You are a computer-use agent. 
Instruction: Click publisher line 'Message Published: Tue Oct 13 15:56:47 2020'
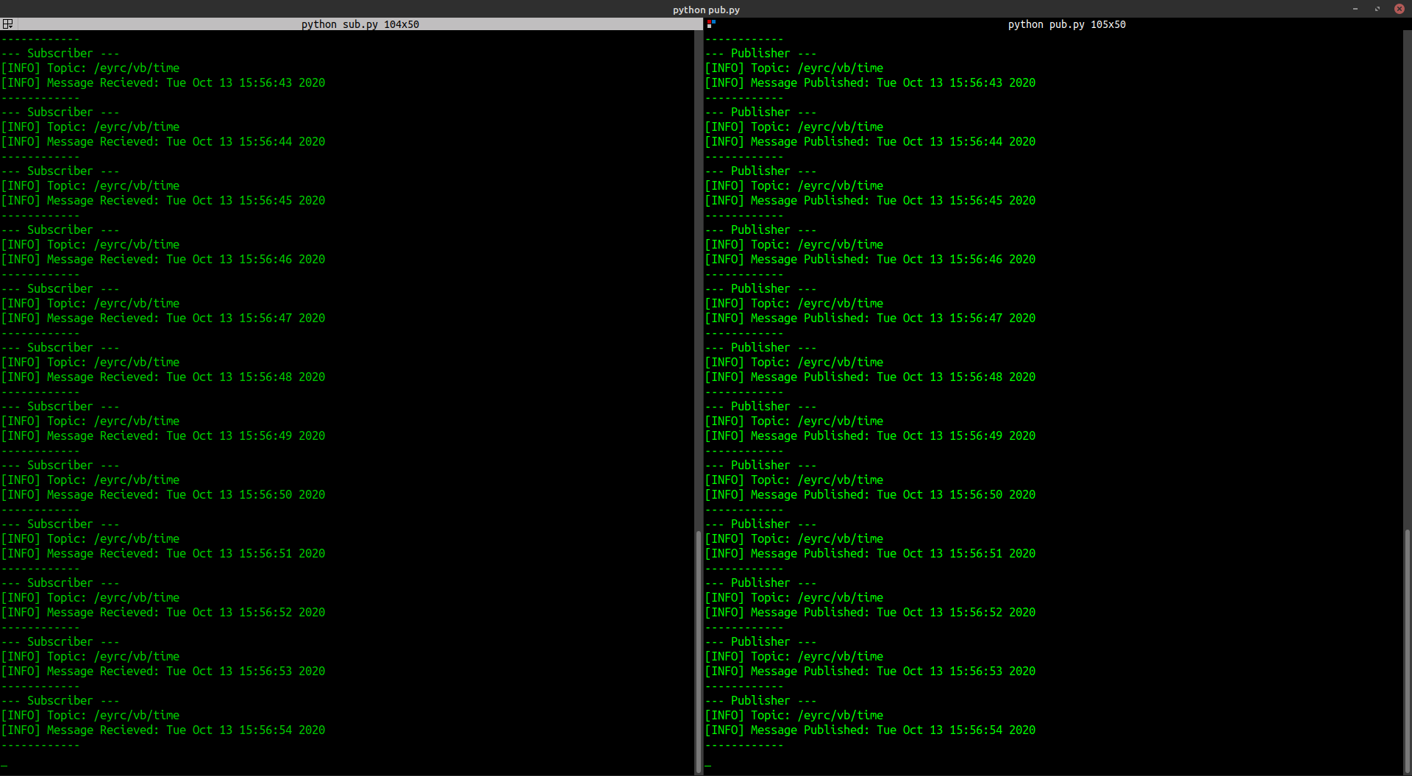870,318
